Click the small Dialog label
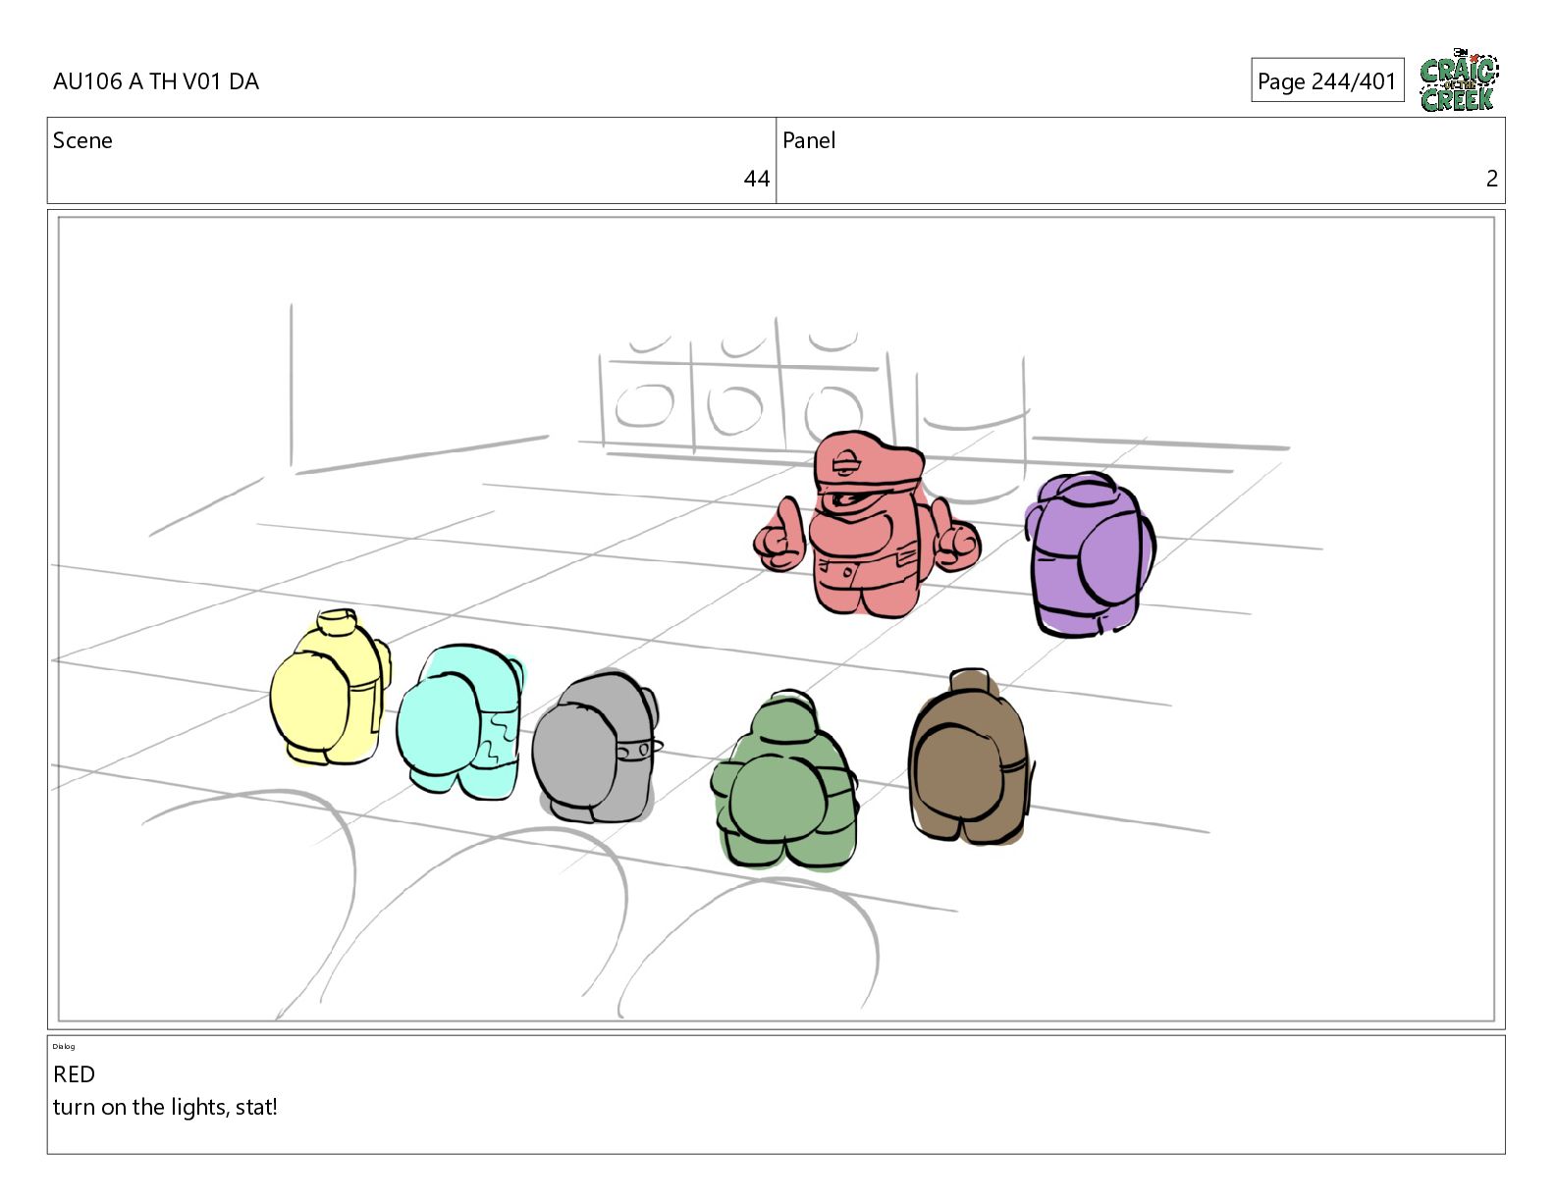1555x1201 pixels. point(64,1047)
